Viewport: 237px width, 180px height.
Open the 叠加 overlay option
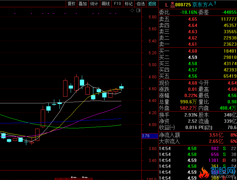point(83,4)
